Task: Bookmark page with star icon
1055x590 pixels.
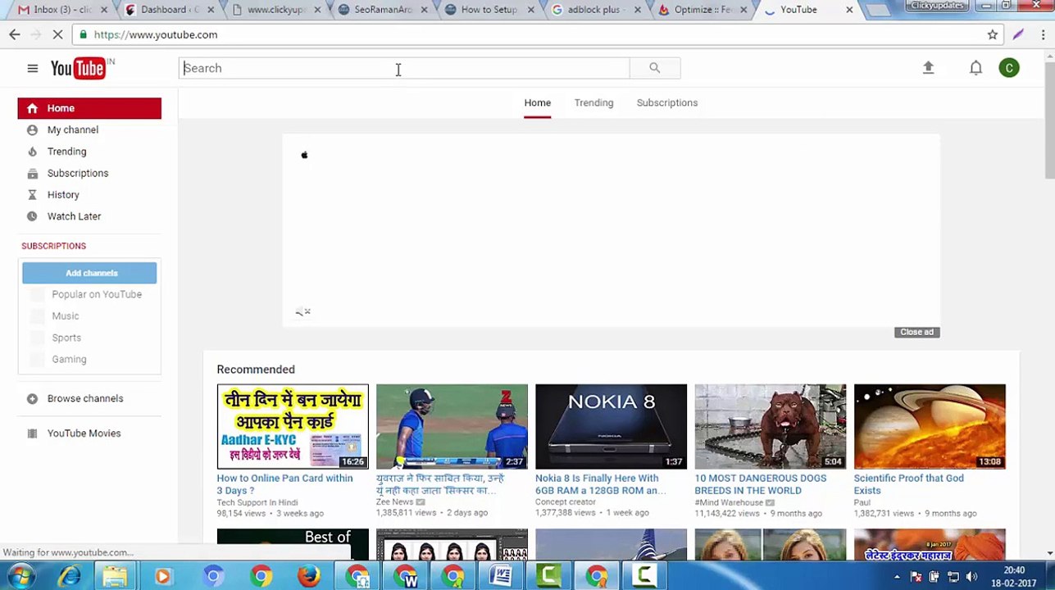Action: click(x=993, y=34)
